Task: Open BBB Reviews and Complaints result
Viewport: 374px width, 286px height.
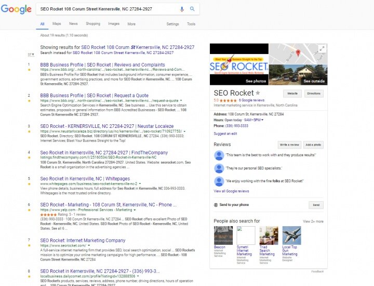Action: (x=102, y=65)
